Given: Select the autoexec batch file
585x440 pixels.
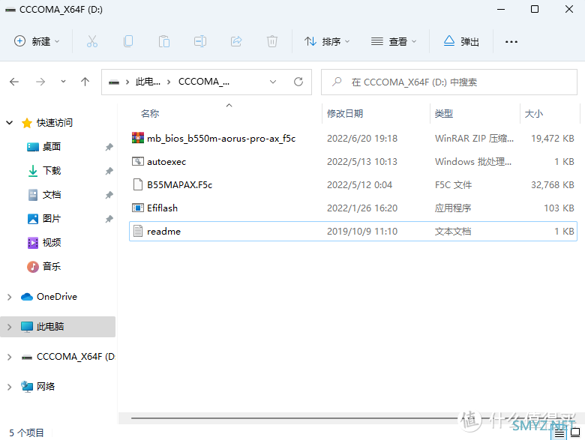Looking at the screenshot, I should (x=353, y=161).
